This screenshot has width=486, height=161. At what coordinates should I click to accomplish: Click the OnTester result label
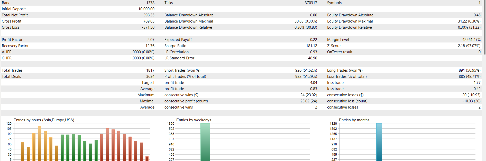340,52
